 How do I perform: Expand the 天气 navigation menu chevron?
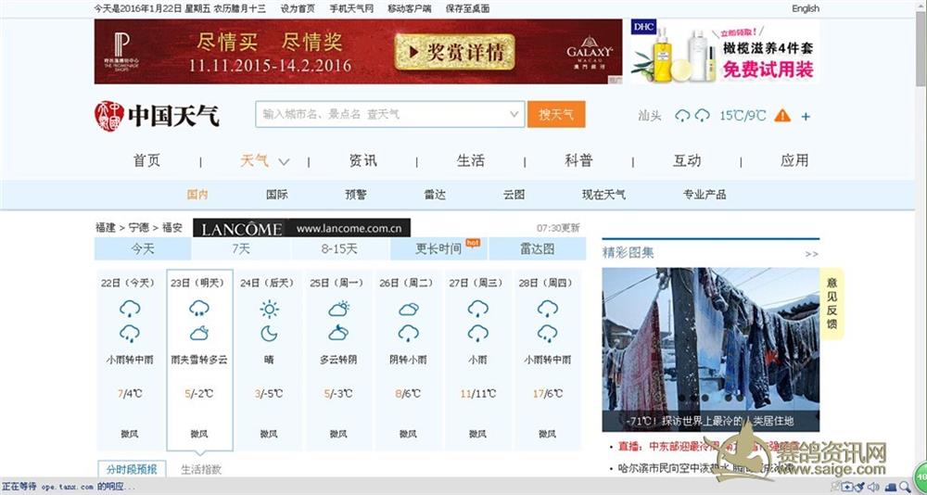tap(284, 161)
